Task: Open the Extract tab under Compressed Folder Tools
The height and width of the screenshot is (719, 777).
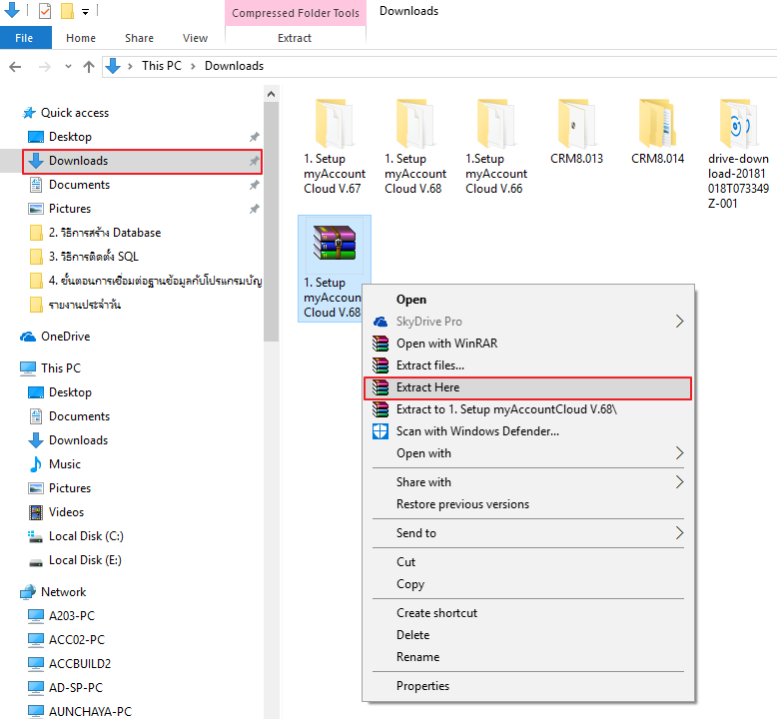Action: (295, 38)
